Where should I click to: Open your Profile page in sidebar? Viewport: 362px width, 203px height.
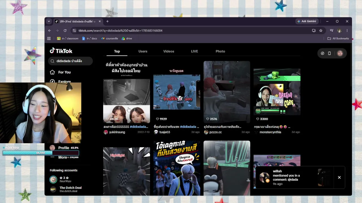tap(64, 148)
